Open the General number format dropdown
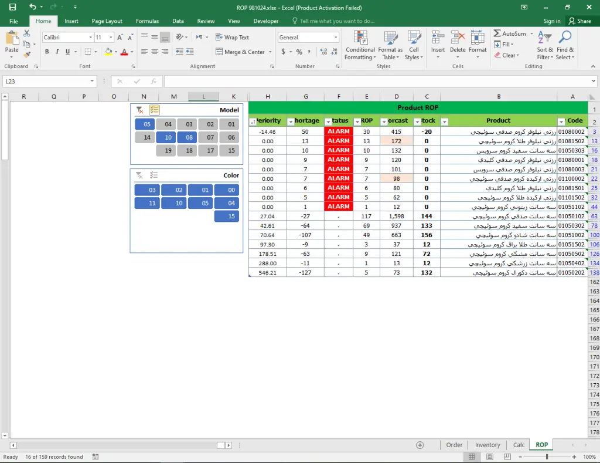Viewport: 600px width, 463px height. coord(336,38)
